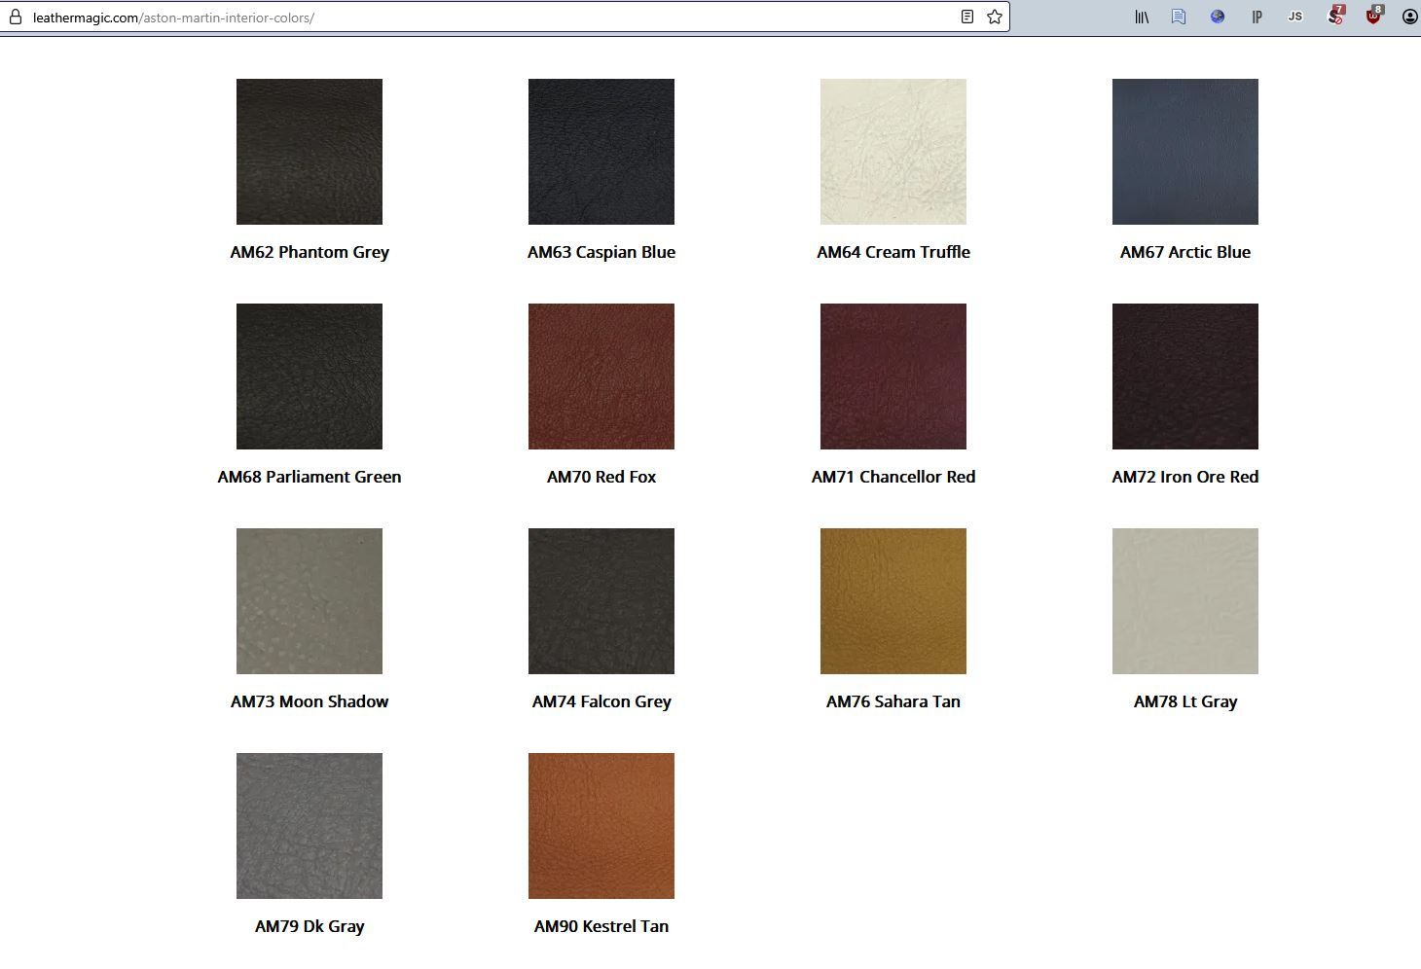Toggle the JS extension icon
1421x969 pixels.
click(x=1294, y=17)
